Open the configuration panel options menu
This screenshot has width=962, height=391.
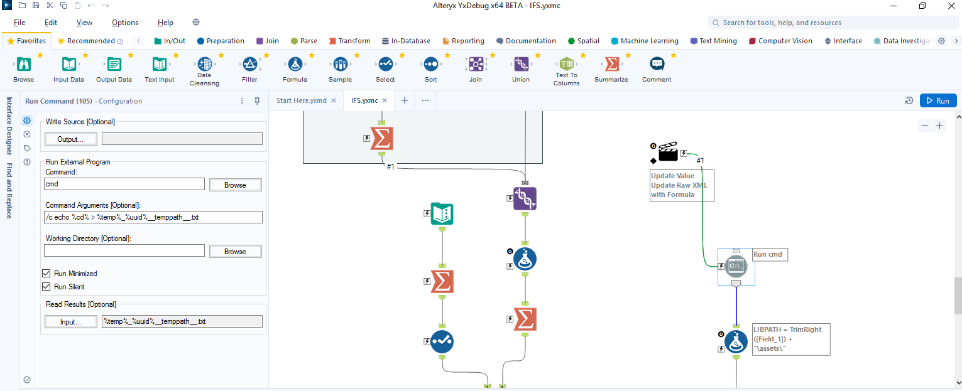[243, 101]
